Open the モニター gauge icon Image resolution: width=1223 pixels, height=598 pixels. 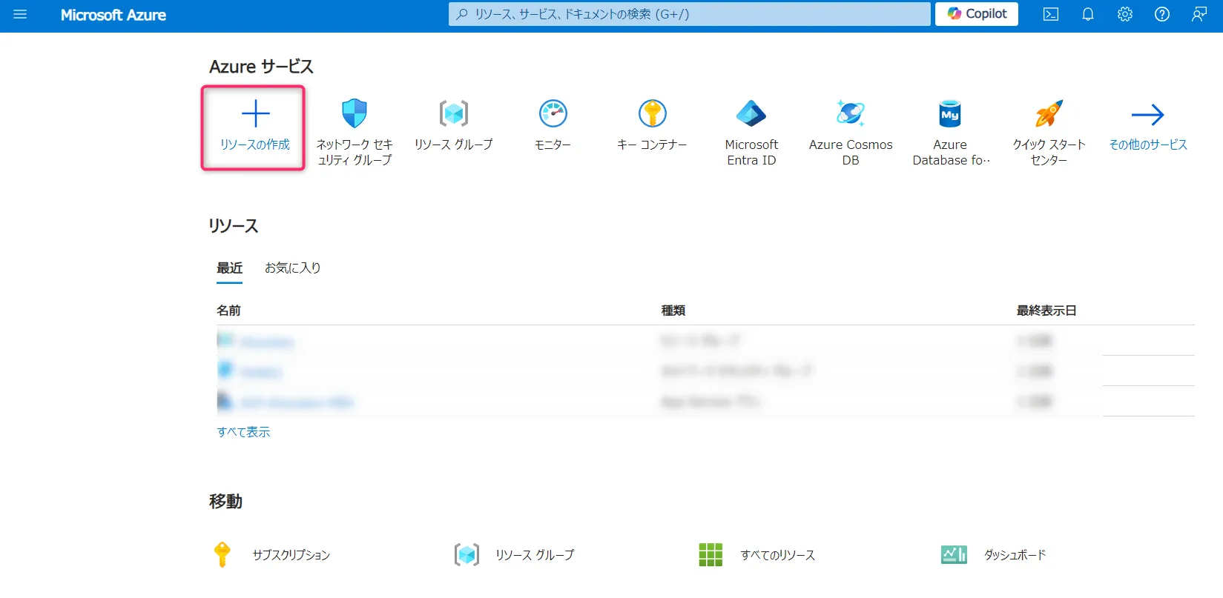tap(553, 113)
